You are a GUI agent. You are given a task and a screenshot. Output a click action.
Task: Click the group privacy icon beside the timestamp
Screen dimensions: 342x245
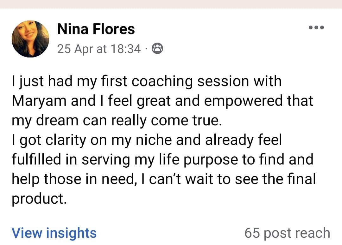[x=157, y=49]
